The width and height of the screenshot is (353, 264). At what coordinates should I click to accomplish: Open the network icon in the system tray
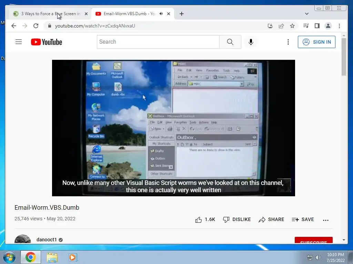[310, 257]
